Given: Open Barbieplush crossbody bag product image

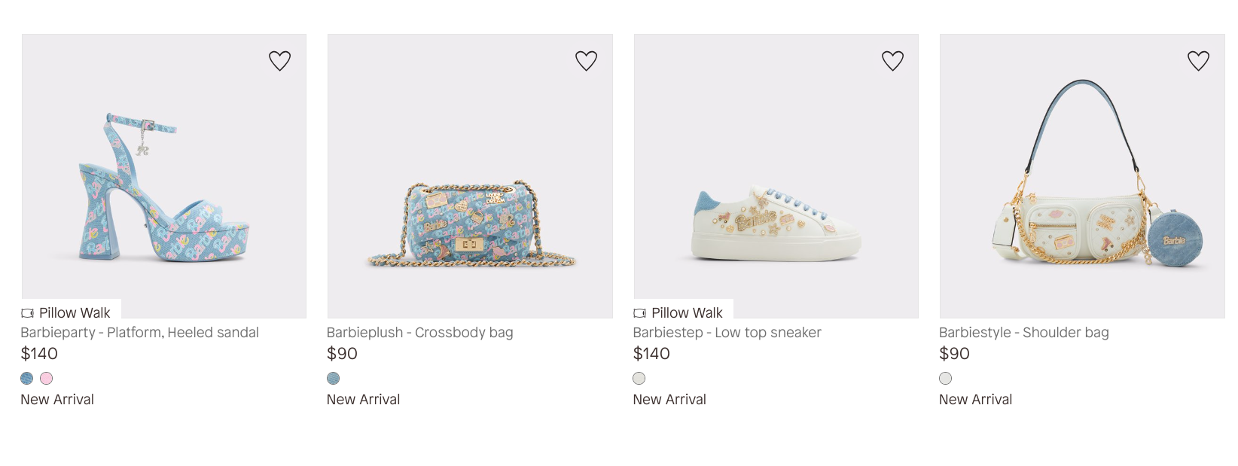Looking at the screenshot, I should (x=470, y=188).
